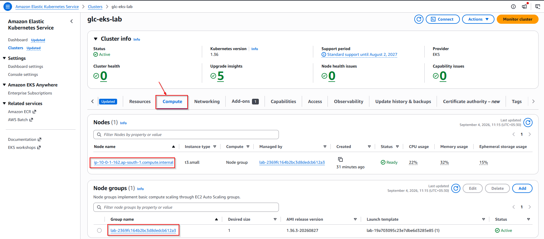Select the radio button for lab-2369fc164b2bc3d8dedcb612a3 node group

pyautogui.click(x=99, y=230)
